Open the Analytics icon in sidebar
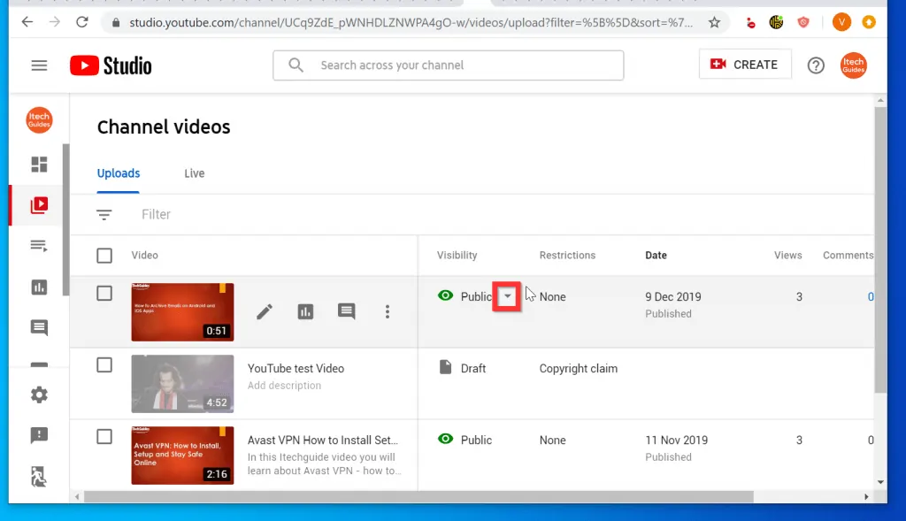Viewport: 906px width, 521px height. [x=39, y=287]
